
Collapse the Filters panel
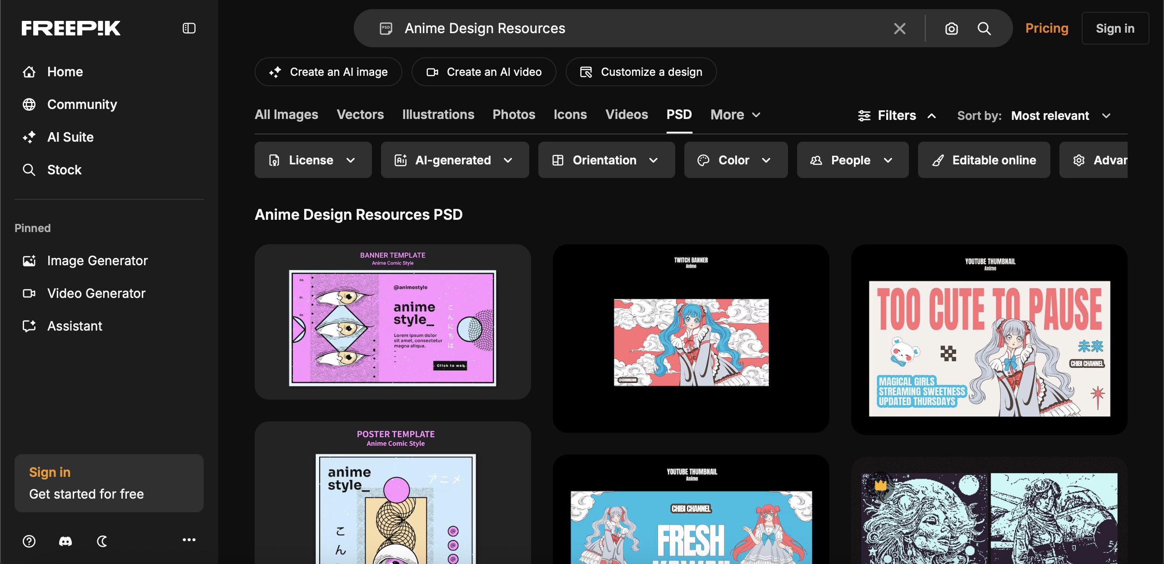pyautogui.click(x=897, y=116)
